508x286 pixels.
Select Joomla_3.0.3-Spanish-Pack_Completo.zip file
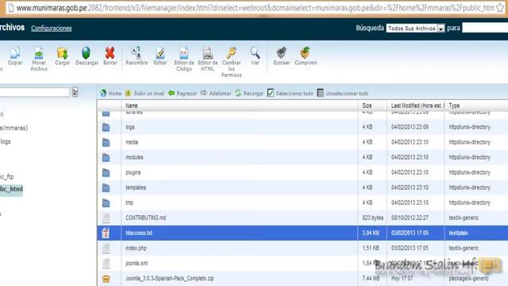pos(302,279)
